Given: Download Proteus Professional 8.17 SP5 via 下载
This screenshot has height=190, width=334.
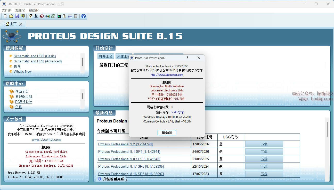Looking at the screenshot, I should 264,166.
